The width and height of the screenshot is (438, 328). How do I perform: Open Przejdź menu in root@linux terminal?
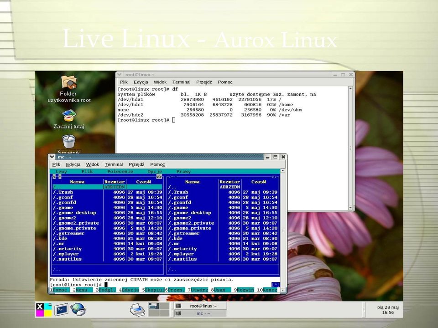pos(204,82)
